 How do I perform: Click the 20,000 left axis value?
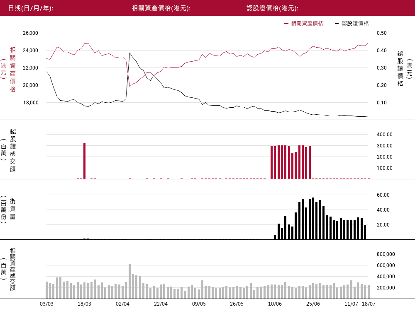coord(30,85)
